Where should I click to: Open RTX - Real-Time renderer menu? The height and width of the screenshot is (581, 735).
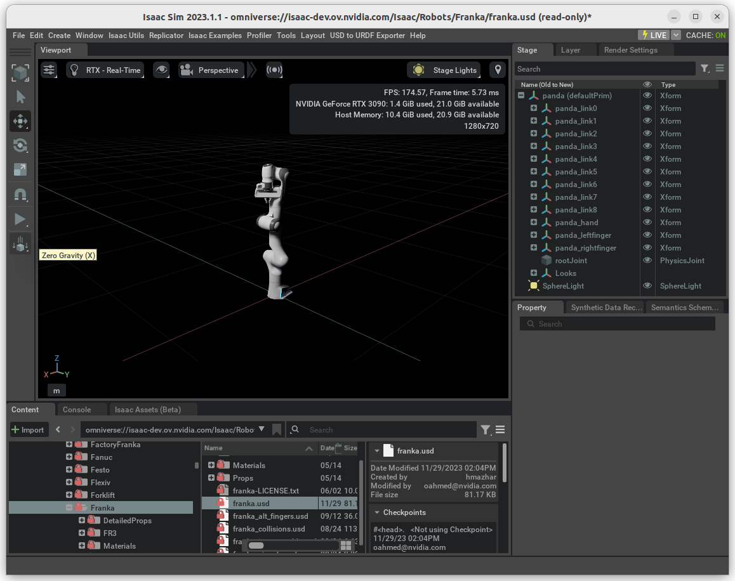point(105,70)
